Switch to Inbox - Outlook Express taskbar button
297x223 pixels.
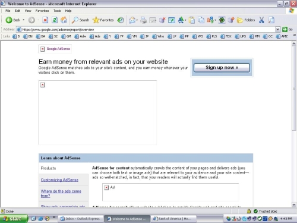coord(80,219)
